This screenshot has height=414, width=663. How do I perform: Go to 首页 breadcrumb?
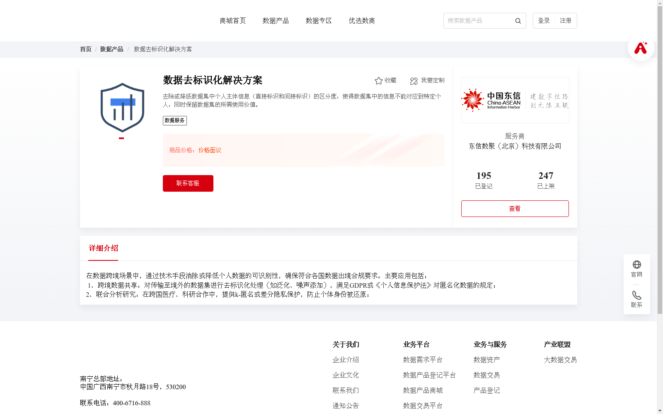pyautogui.click(x=85, y=49)
